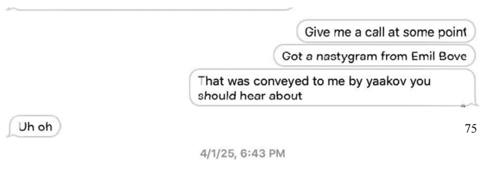
Task: Select the "Give me a call at some point" message
Action: pos(386,31)
